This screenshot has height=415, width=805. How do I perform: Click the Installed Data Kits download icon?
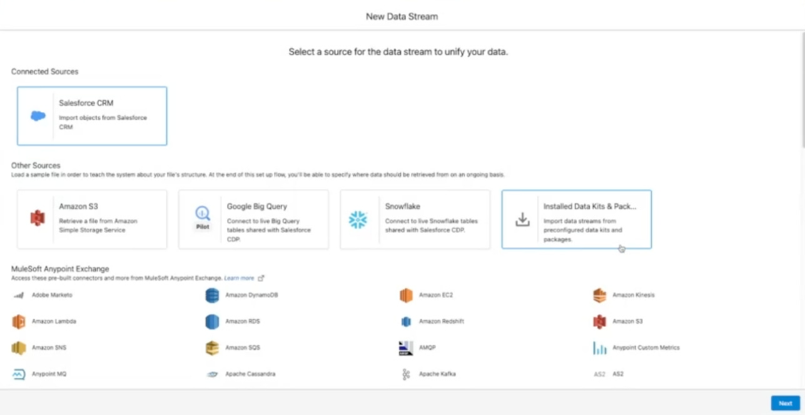[x=522, y=220]
